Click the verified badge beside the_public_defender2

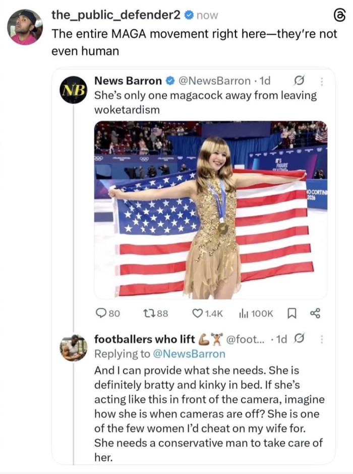(189, 15)
